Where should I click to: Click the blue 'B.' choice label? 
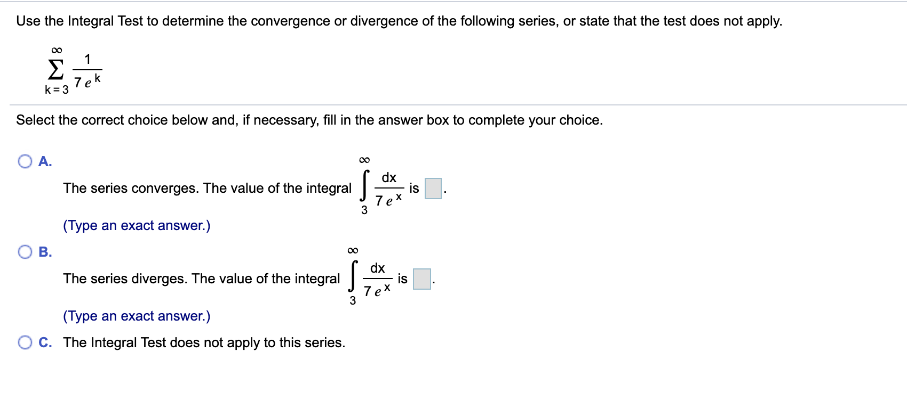click(45, 252)
